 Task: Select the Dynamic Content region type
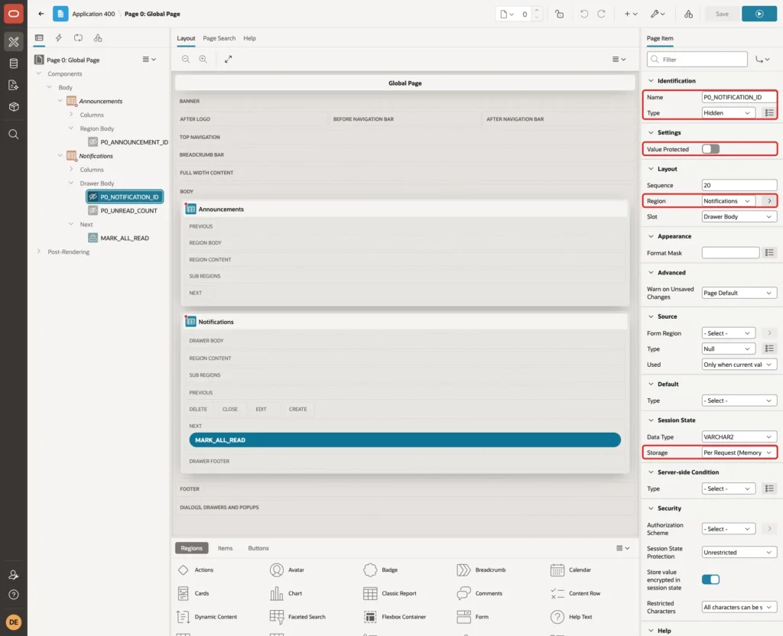[x=206, y=617]
